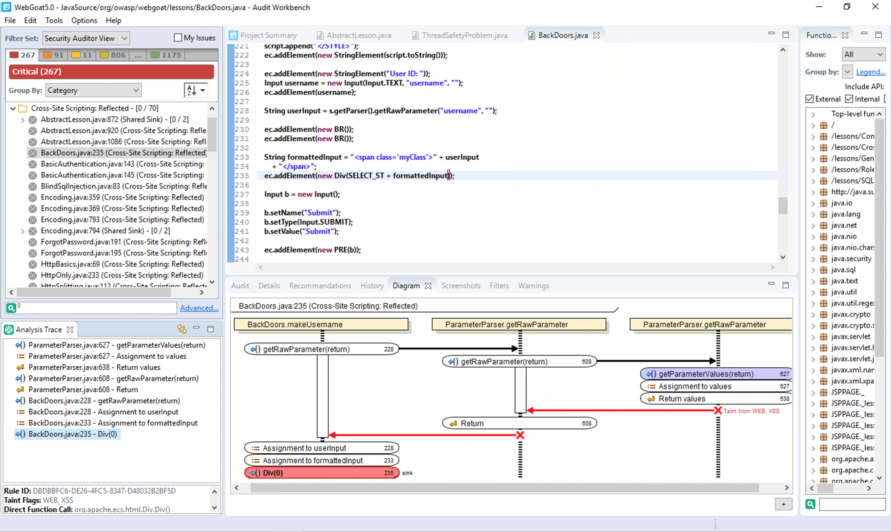Viewport: 891px width, 532px height.
Task: Click the search icon in Functions panel
Action: [810, 504]
